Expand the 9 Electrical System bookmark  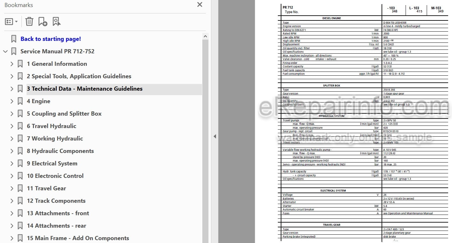point(12,163)
